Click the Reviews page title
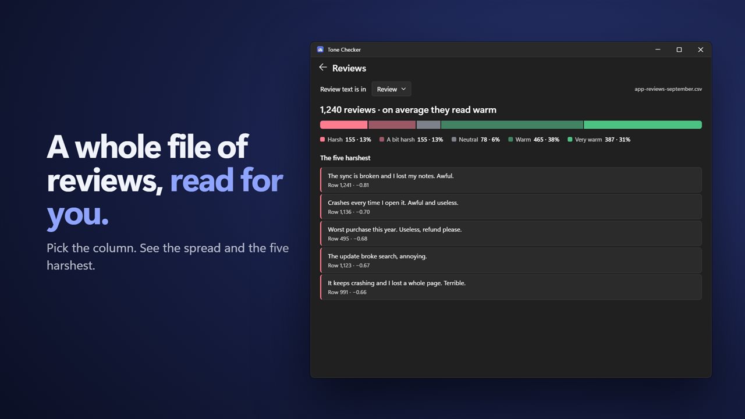 point(349,68)
